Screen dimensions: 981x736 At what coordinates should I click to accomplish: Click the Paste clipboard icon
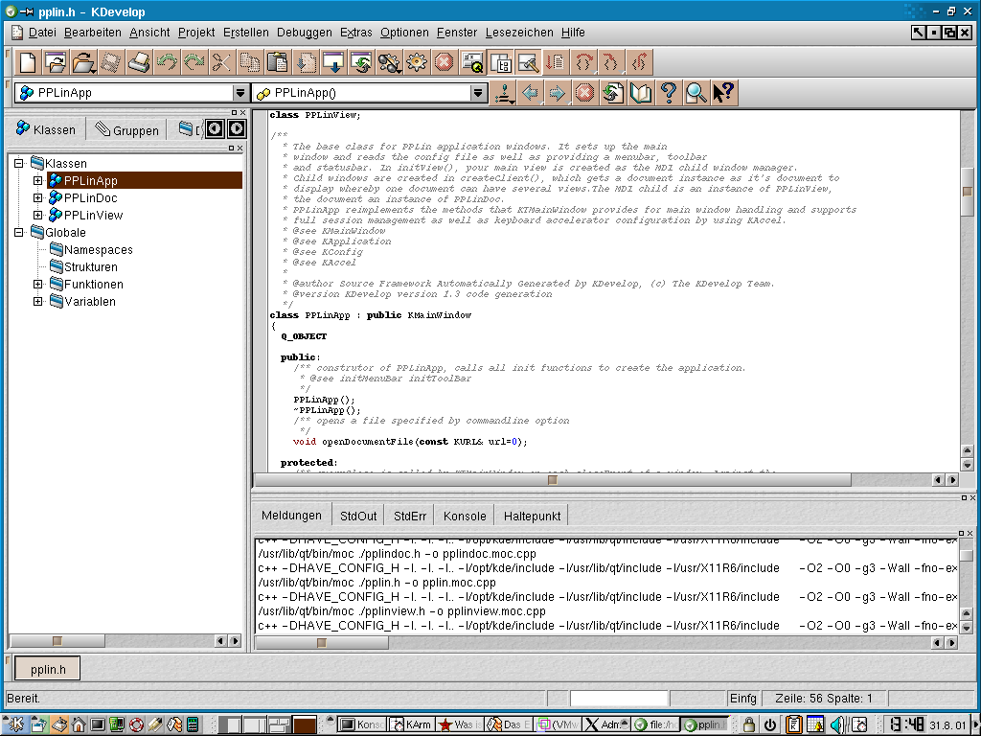click(278, 63)
